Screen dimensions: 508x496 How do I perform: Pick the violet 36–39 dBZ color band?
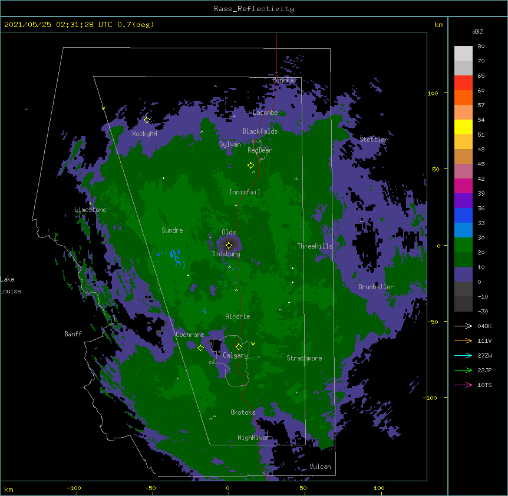click(x=463, y=201)
